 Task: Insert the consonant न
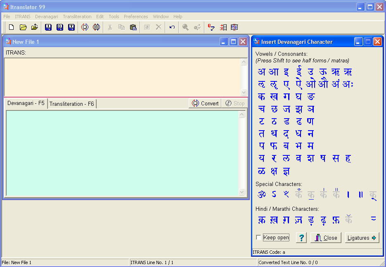(x=311, y=133)
